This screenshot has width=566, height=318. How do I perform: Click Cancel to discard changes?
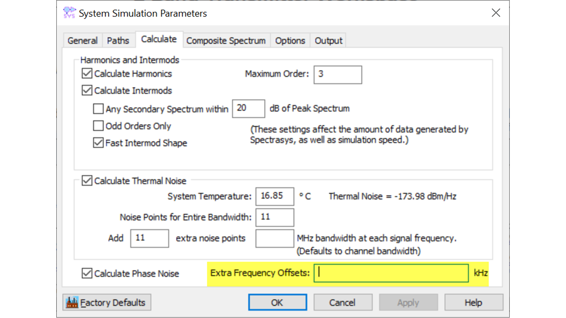click(x=342, y=302)
